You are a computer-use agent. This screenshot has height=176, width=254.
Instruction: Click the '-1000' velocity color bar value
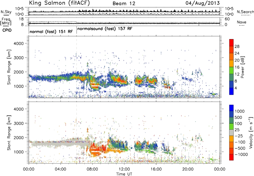241,154
